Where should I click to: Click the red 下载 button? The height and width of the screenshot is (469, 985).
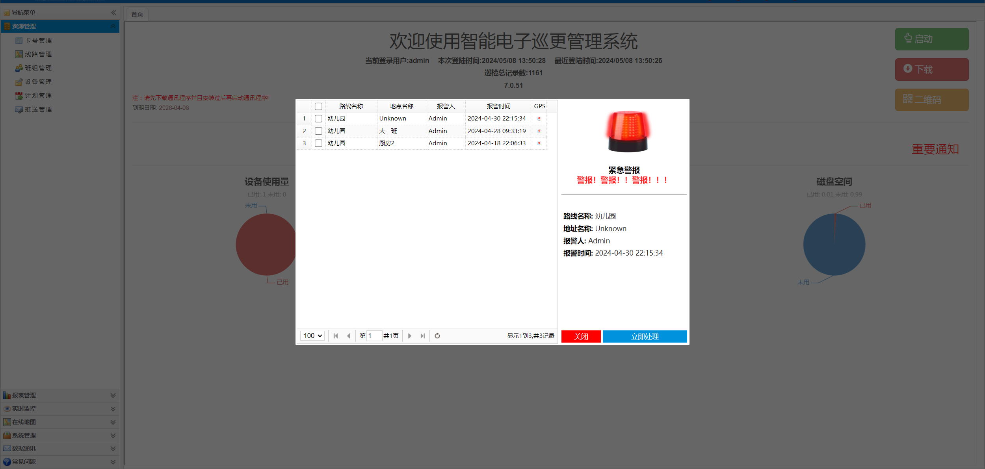point(932,70)
